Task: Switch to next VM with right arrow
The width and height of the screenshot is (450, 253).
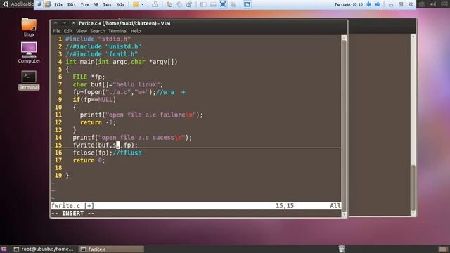Action: tap(378, 4)
